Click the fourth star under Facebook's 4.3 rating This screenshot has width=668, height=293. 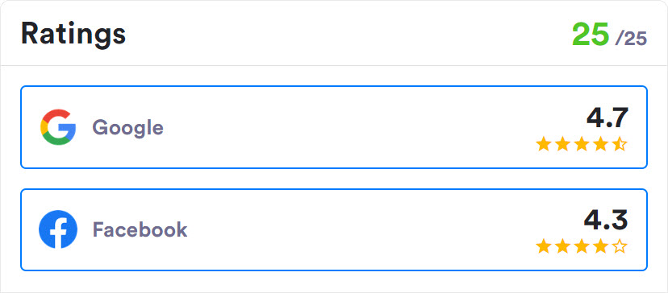(x=601, y=246)
